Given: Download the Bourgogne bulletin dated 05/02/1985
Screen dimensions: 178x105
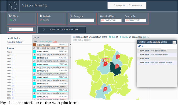Looking at the screenshot, I should click(34, 55).
